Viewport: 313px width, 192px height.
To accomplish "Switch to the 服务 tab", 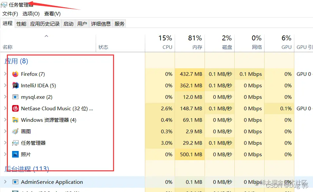I will [x=119, y=24].
